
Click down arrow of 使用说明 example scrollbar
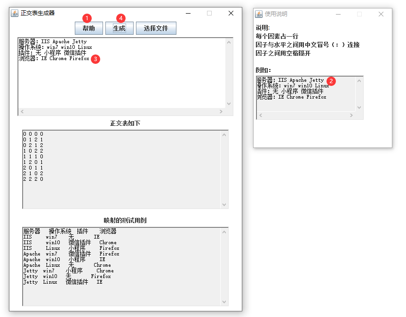[x=359, y=107]
